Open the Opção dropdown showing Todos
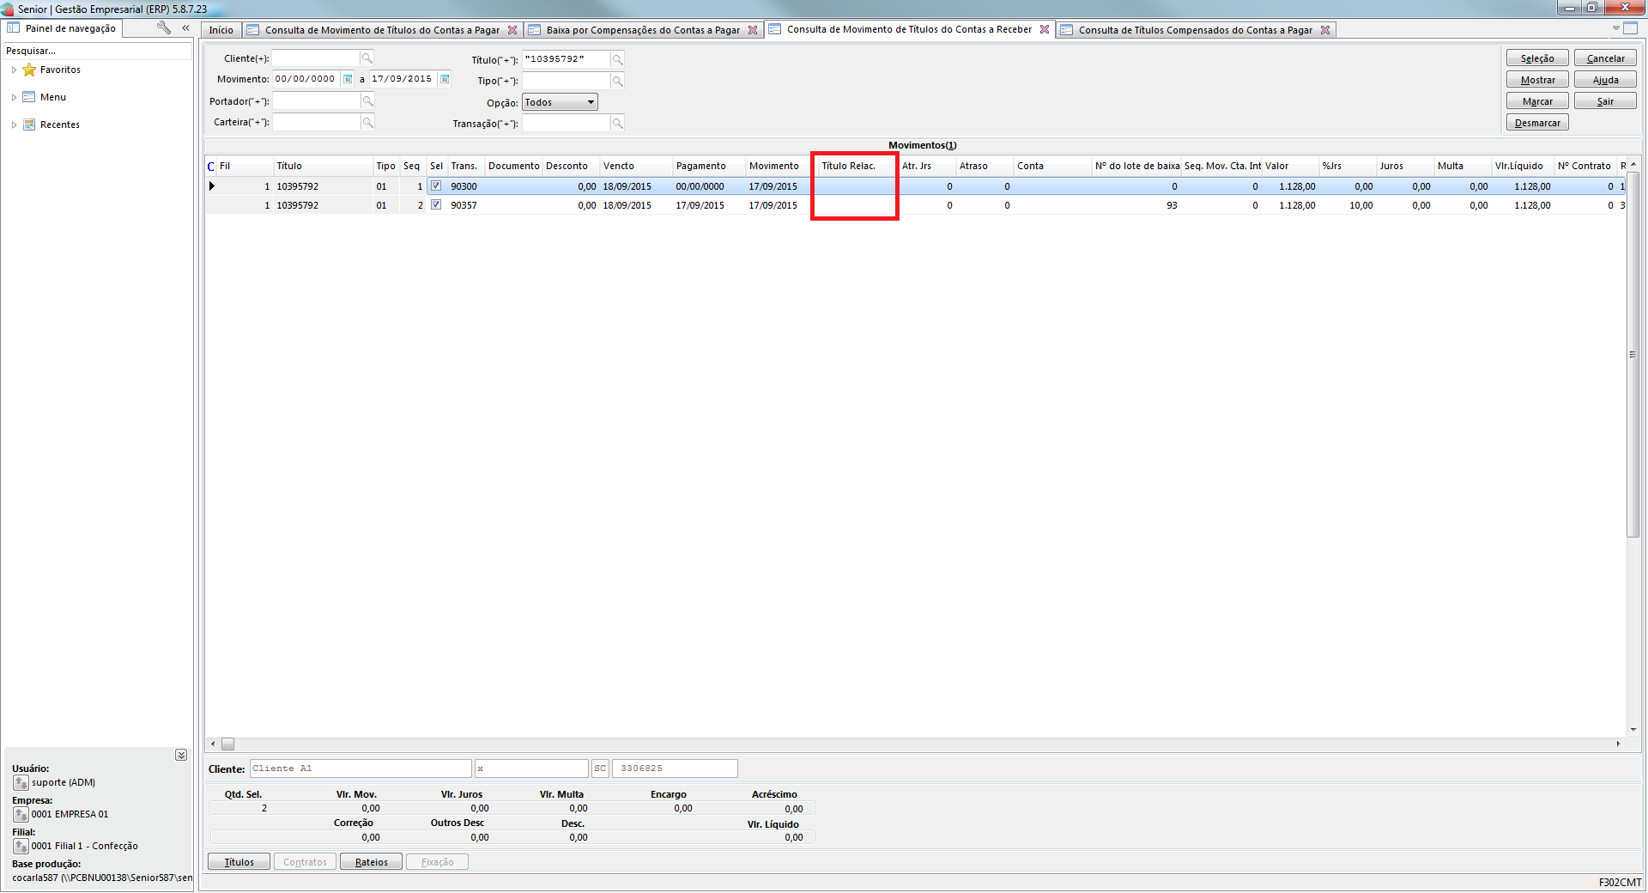The width and height of the screenshot is (1648, 893). click(x=560, y=102)
